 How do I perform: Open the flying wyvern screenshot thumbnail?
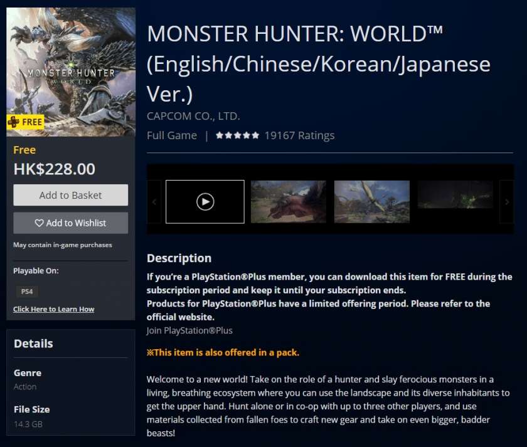click(371, 201)
